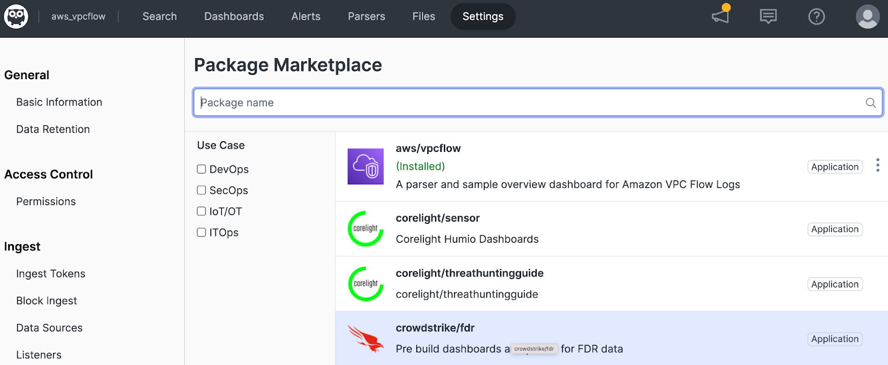
Task: Check the SecOps use case
Action: [201, 191]
